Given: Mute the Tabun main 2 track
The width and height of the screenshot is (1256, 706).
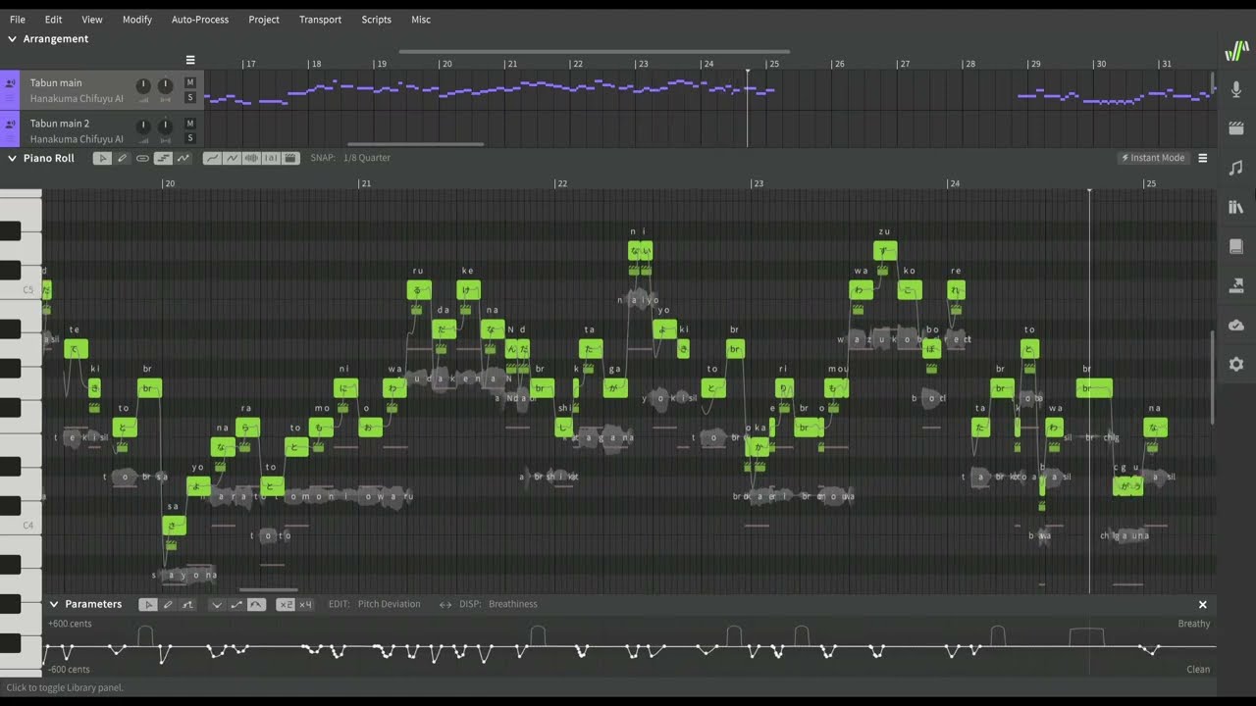Looking at the screenshot, I should point(190,124).
